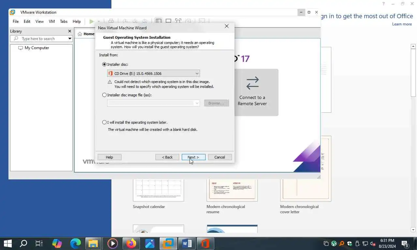Click the Home tab house icon
The image size is (417, 250).
(x=80, y=34)
